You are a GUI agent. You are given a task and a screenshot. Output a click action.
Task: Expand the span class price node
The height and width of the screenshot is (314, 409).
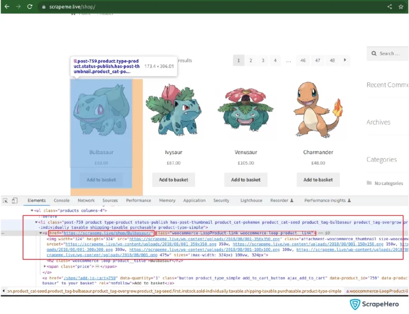click(x=45, y=267)
